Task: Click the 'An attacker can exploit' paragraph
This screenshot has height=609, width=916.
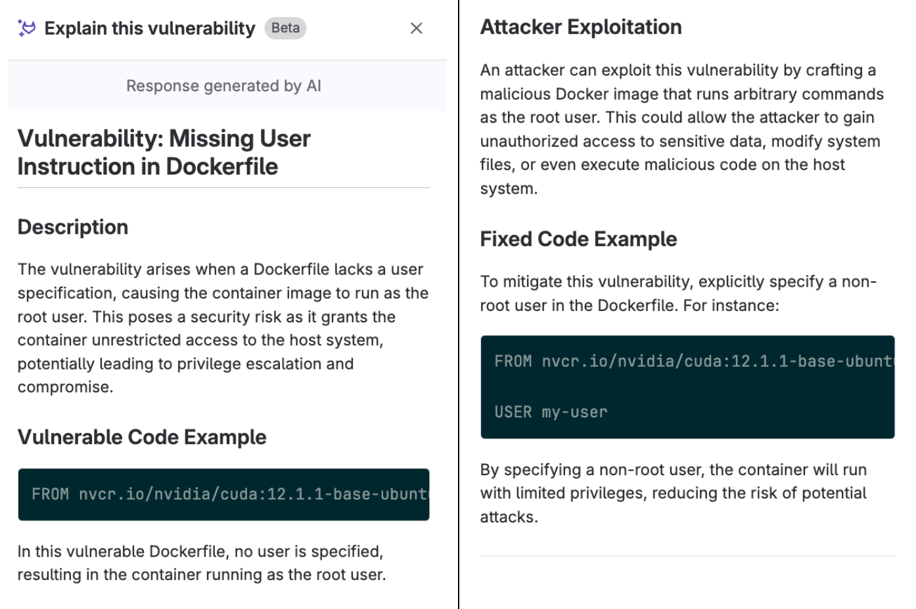Action: click(682, 129)
